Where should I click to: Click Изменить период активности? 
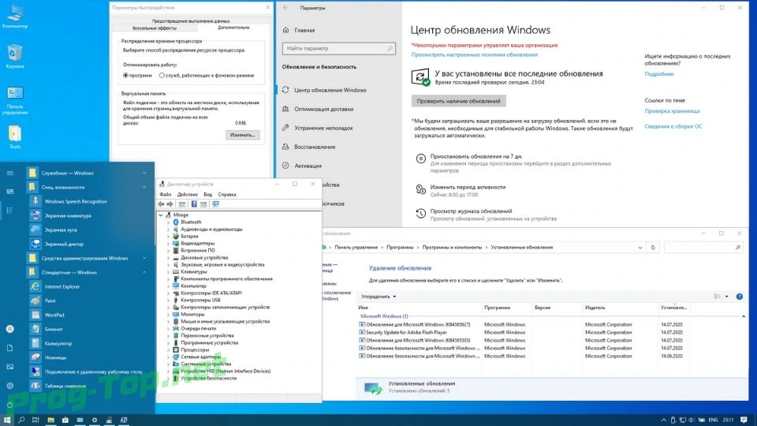(468, 187)
